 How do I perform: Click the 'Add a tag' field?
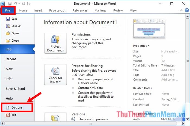click(168, 75)
